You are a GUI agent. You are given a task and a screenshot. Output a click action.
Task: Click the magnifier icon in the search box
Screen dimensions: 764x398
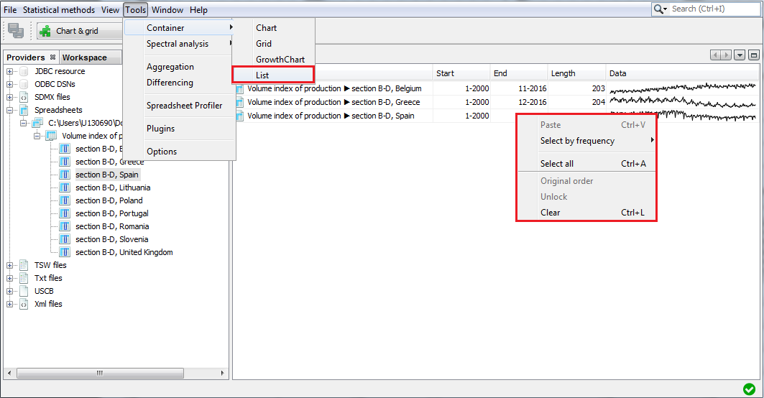[659, 9]
